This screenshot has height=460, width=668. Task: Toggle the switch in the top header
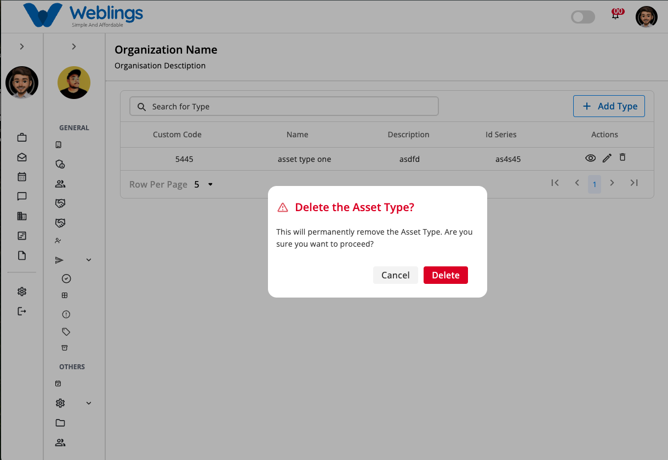(583, 17)
